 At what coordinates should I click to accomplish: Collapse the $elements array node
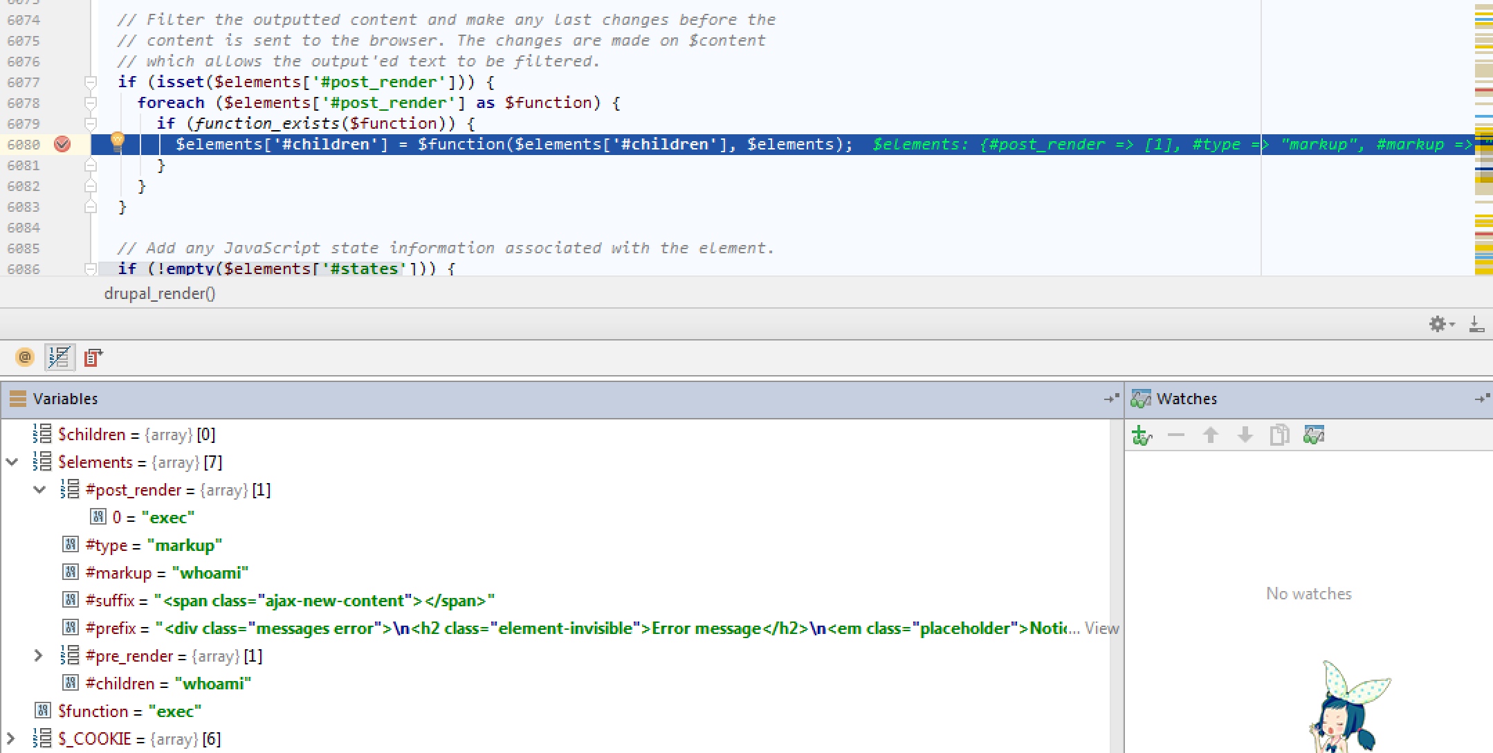point(12,462)
